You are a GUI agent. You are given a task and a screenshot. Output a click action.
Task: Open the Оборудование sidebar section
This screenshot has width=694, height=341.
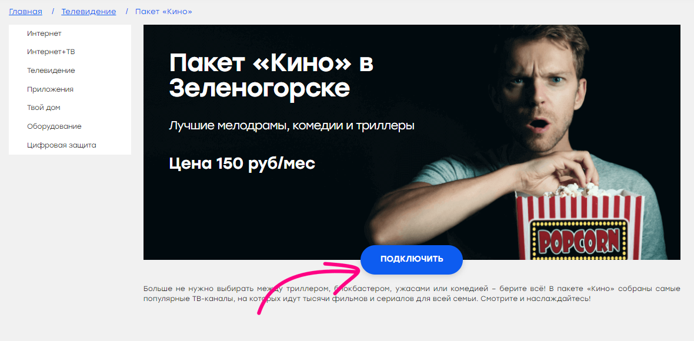coord(54,126)
